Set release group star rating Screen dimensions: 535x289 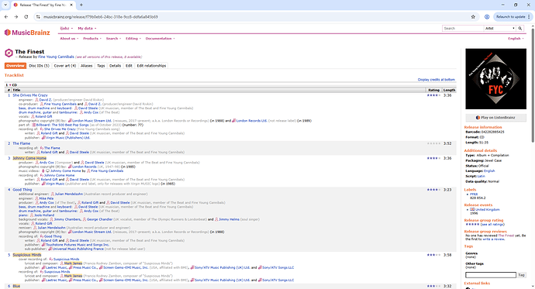tap(472, 224)
